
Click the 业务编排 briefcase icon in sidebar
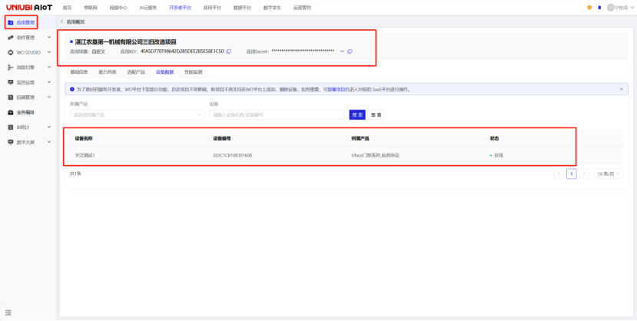(x=9, y=112)
